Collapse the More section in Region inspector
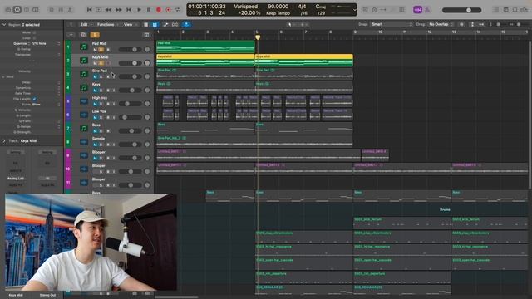Image resolution: width=532 pixels, height=299 pixels. pos(3,77)
